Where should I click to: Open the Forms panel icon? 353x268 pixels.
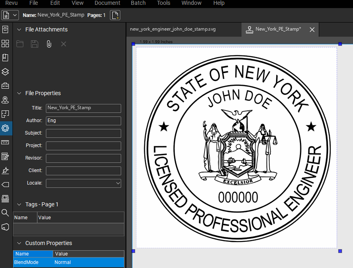(5, 156)
